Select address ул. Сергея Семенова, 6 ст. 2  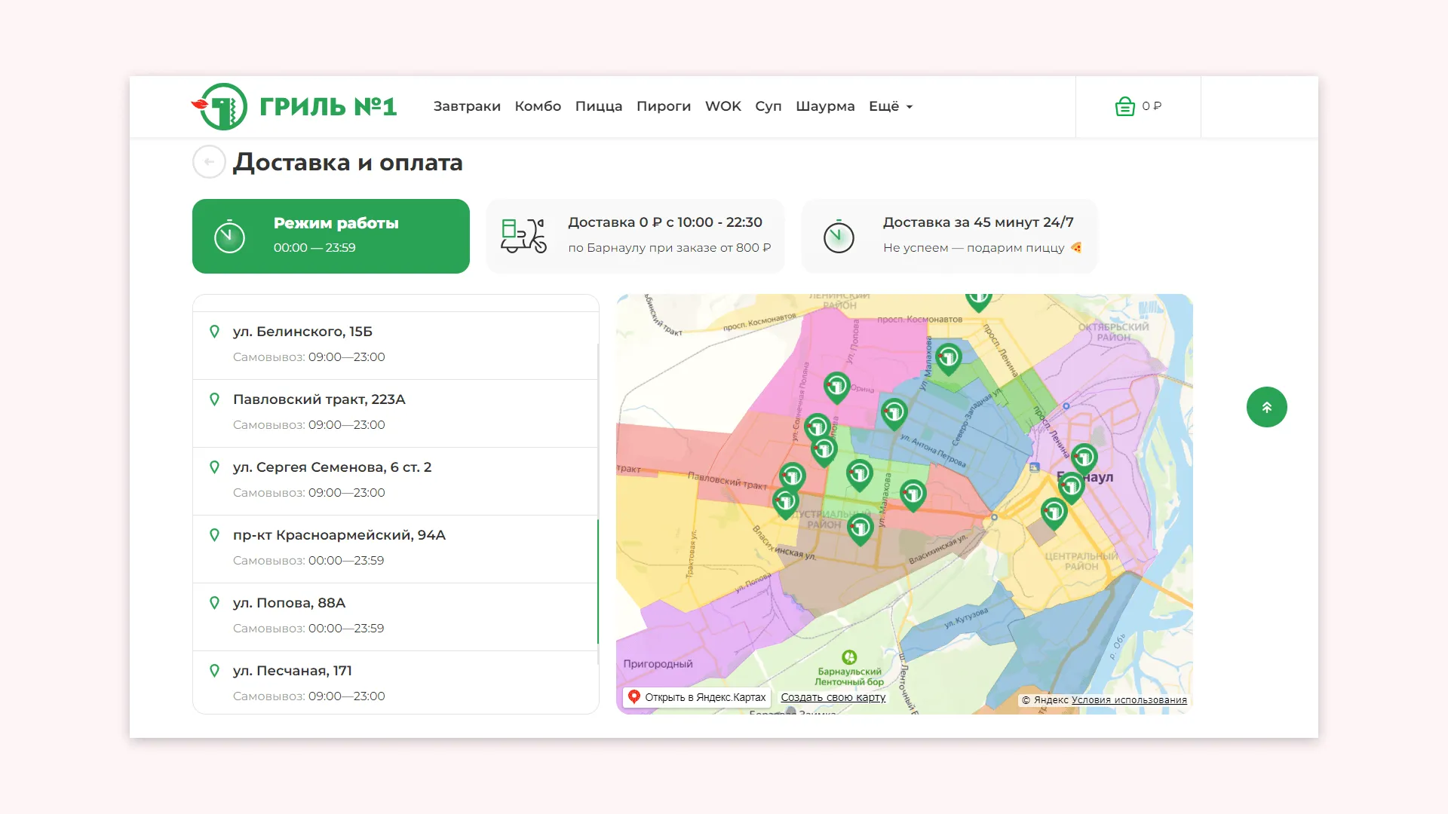pyautogui.click(x=396, y=481)
